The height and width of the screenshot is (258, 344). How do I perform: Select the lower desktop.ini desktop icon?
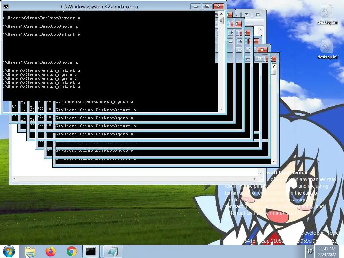point(327,49)
